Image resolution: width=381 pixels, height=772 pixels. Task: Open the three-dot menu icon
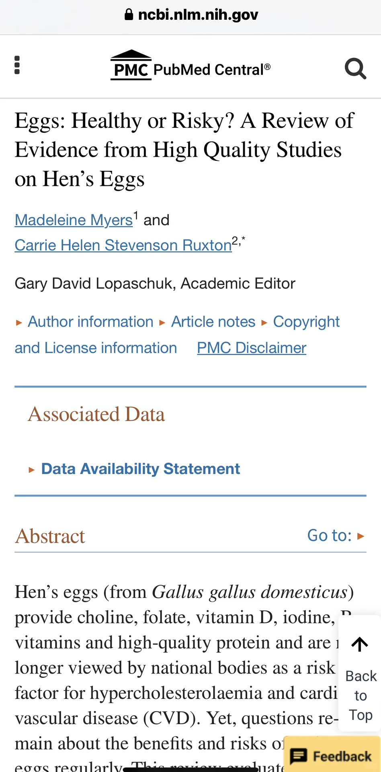[17, 65]
